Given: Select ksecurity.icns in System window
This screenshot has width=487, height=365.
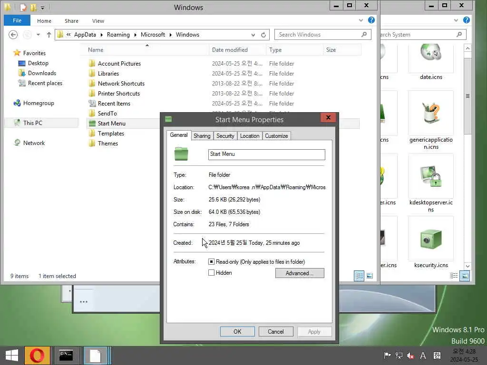Looking at the screenshot, I should tap(431, 243).
